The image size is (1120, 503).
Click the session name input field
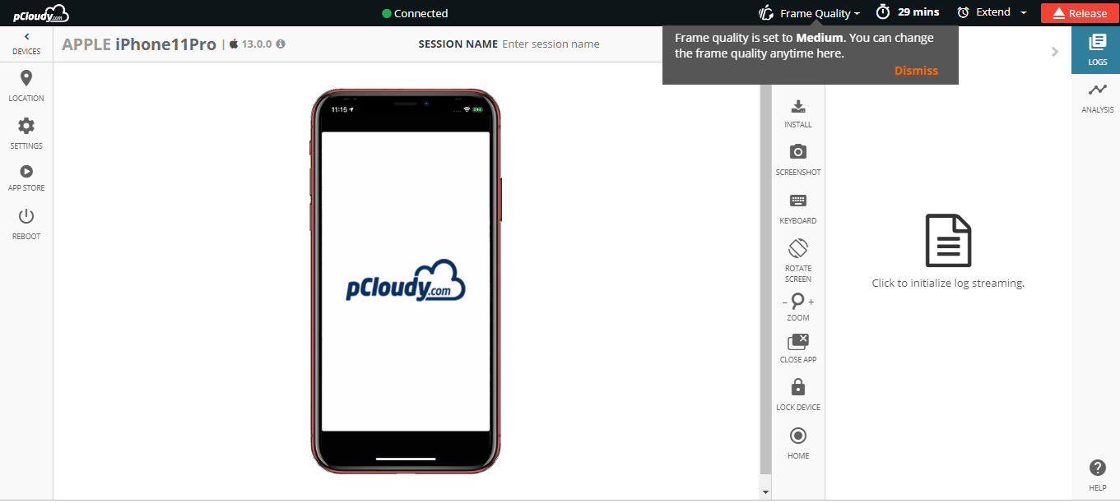tap(551, 44)
